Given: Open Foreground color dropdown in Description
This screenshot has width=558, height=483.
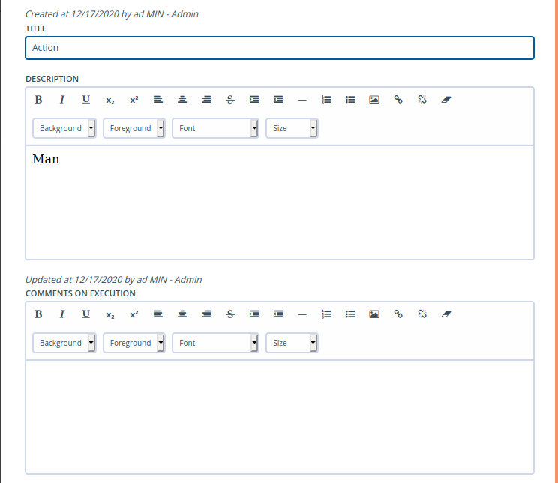Looking at the screenshot, I should click(x=134, y=128).
